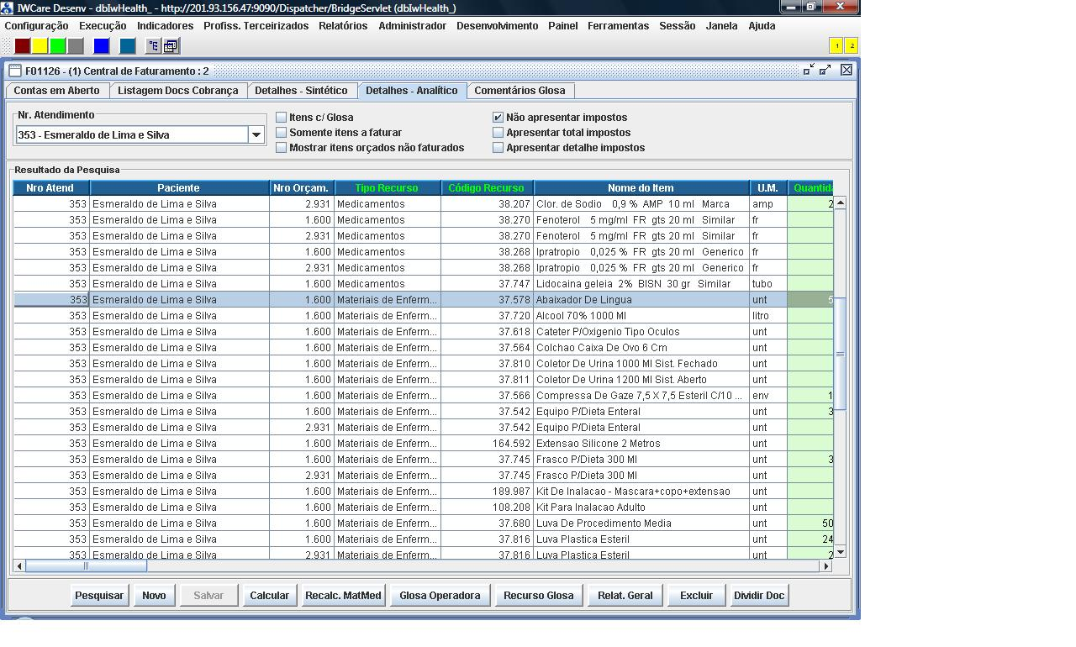
Task: Click the teal blue toolbar square
Action: tap(128, 46)
